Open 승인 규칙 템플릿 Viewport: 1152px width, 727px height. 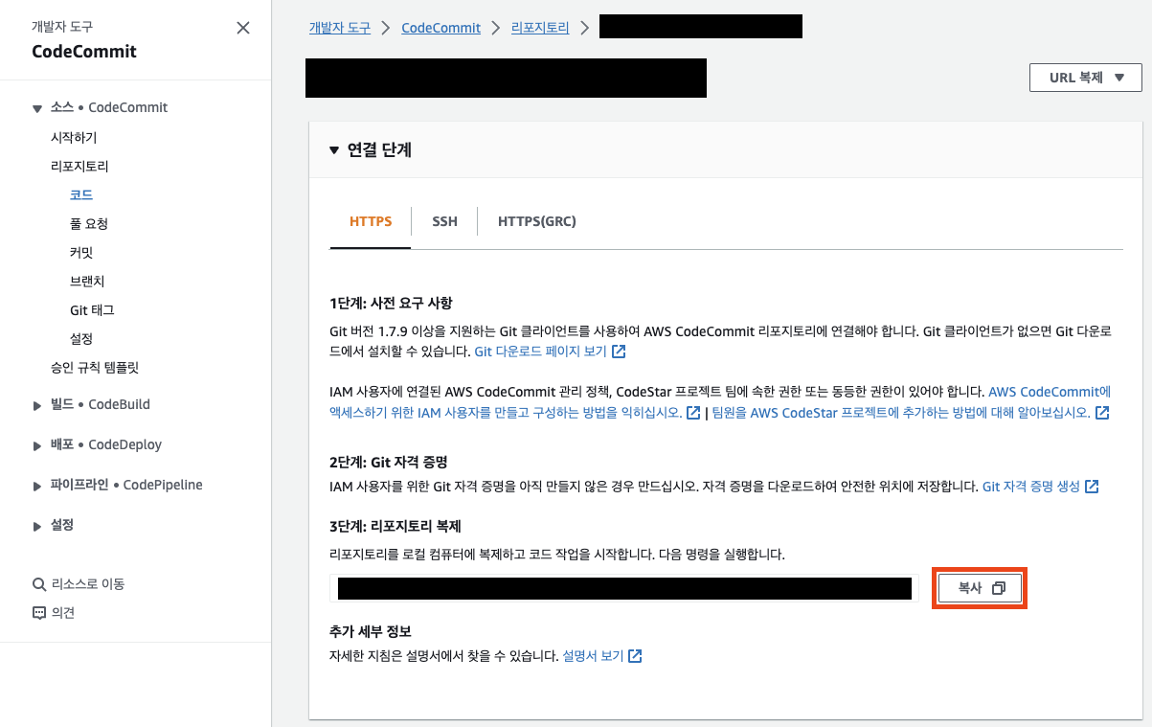pyautogui.click(x=95, y=367)
